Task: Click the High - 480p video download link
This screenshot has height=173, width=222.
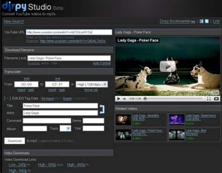Action: point(76,165)
